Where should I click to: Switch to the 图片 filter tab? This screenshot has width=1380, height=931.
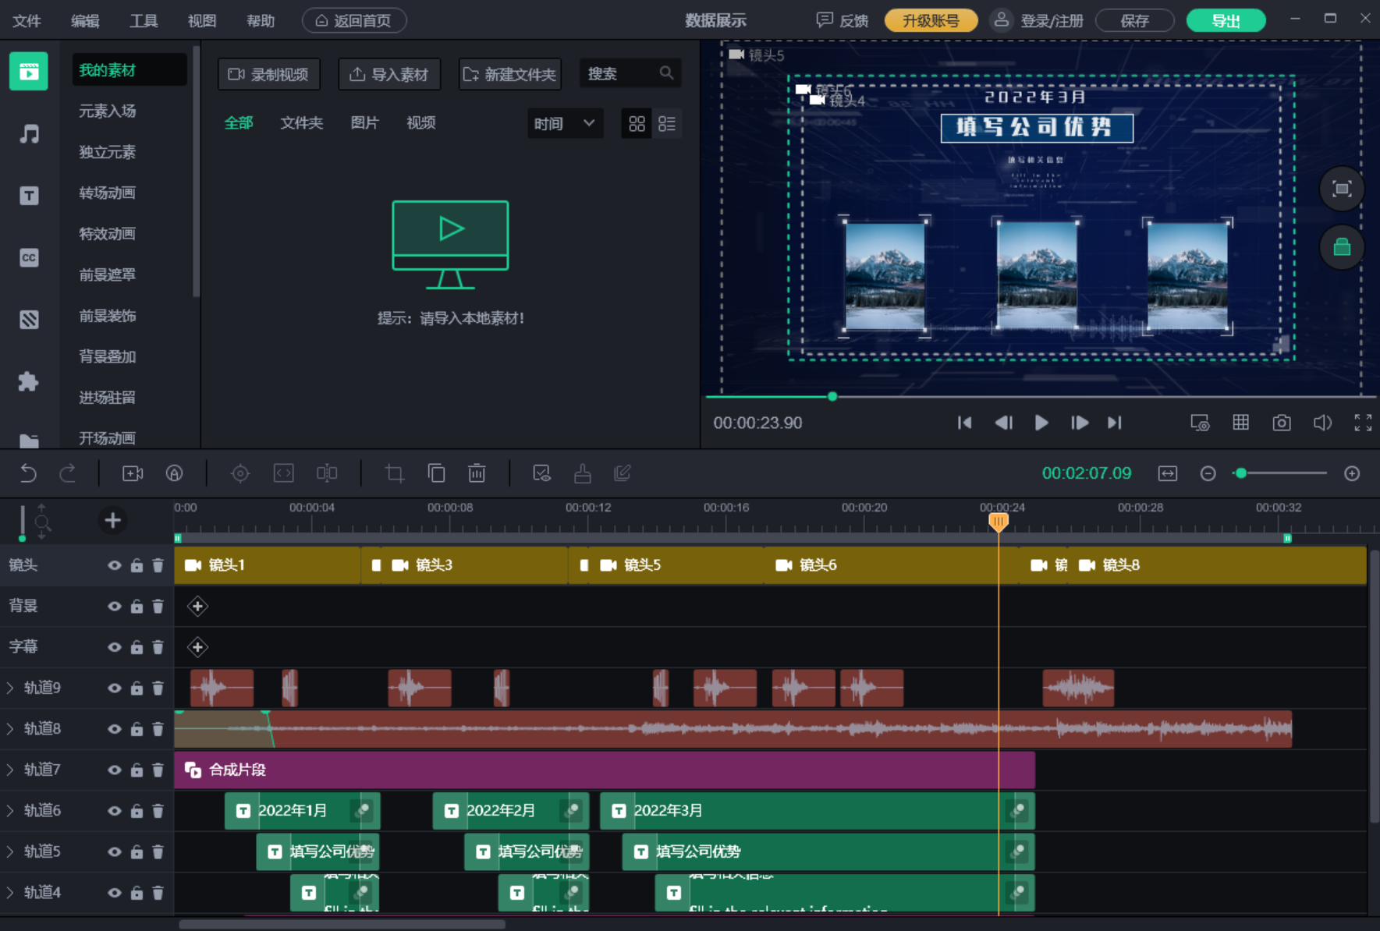point(364,122)
